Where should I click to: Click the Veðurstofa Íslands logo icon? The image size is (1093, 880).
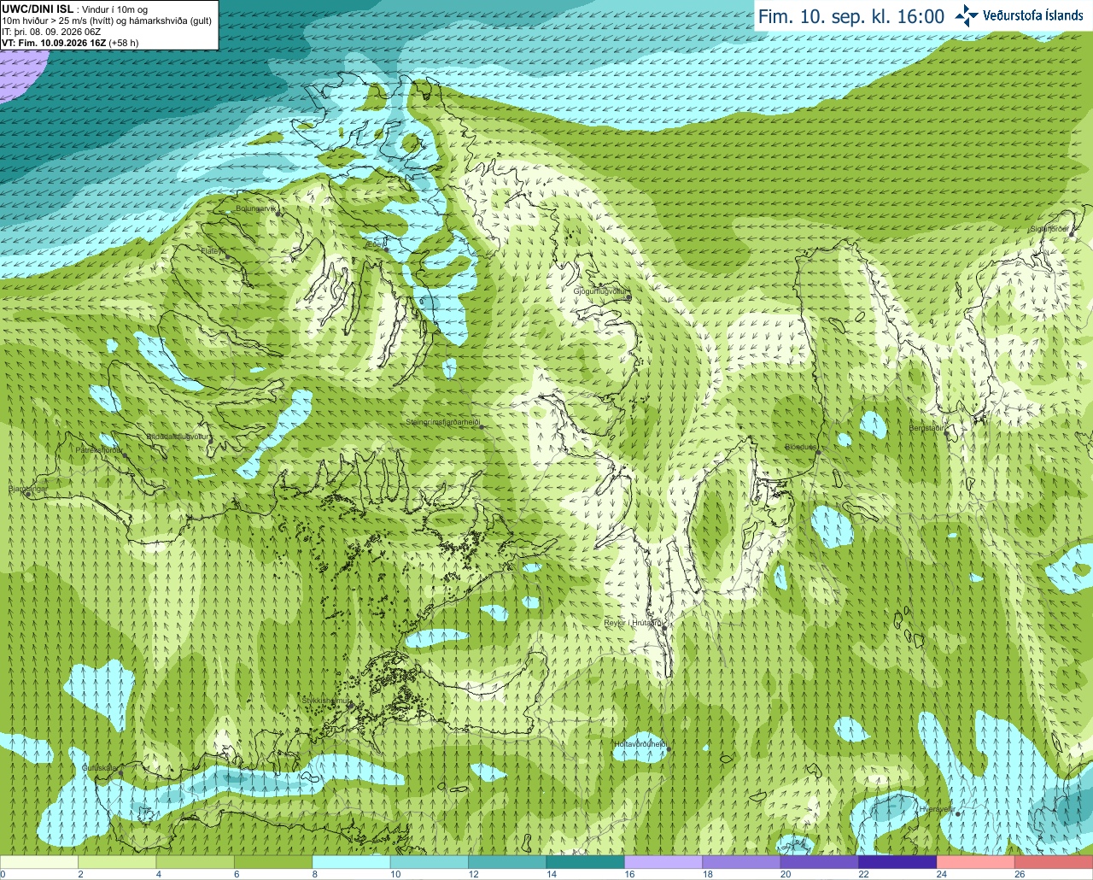pyautogui.click(x=967, y=15)
